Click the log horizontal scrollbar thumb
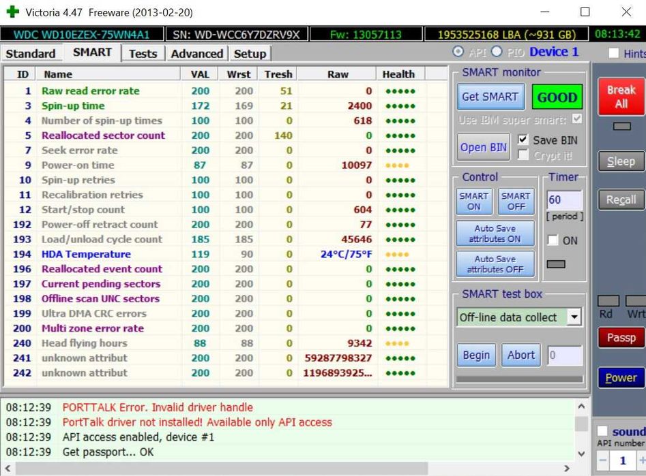The width and height of the screenshot is (646, 476). coord(222,469)
